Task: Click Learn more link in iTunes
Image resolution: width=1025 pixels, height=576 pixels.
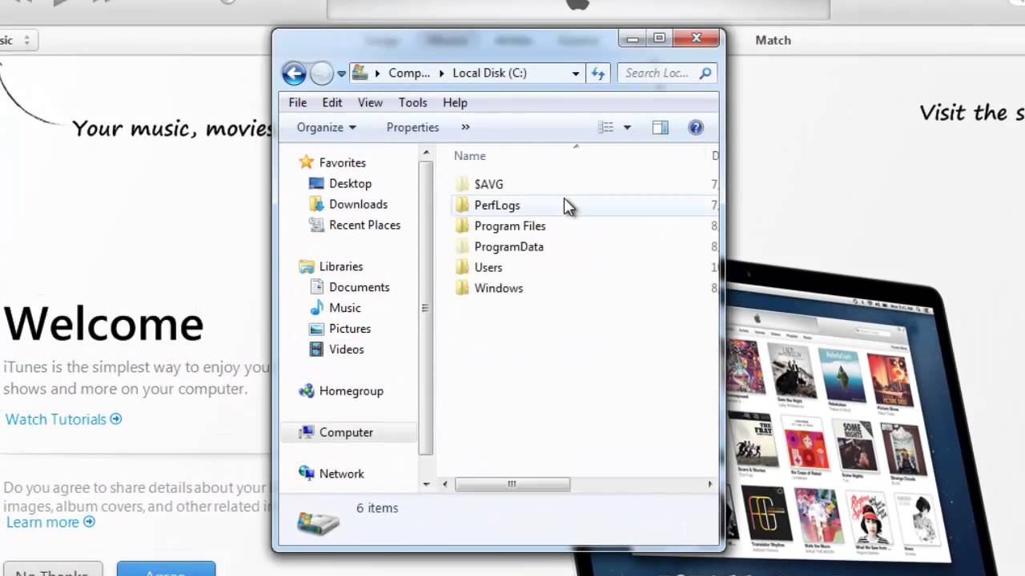Action: pyautogui.click(x=50, y=522)
